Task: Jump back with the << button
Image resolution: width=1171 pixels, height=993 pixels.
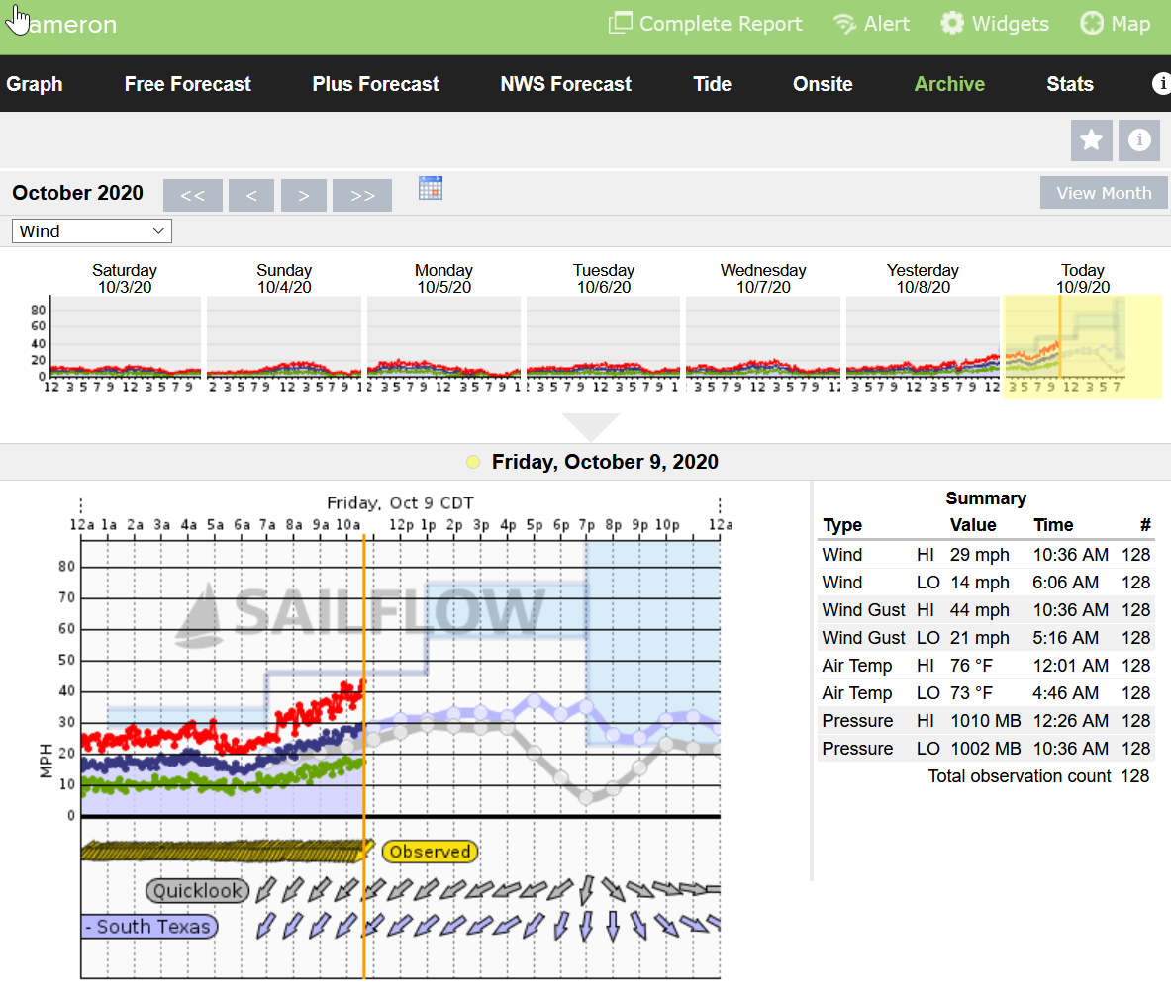Action: (193, 196)
